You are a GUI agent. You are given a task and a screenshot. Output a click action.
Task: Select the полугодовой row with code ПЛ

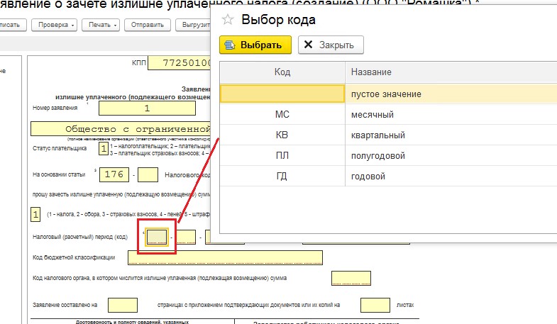tap(282, 155)
